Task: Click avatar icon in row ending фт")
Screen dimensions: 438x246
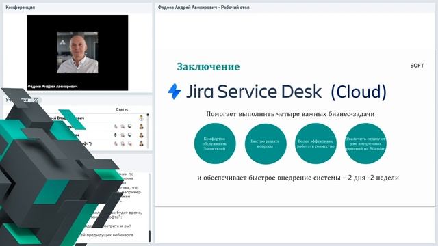Action: (x=142, y=143)
